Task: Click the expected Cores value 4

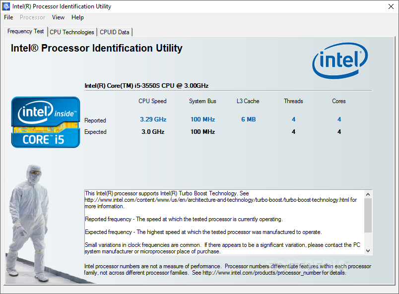Action: (339, 132)
